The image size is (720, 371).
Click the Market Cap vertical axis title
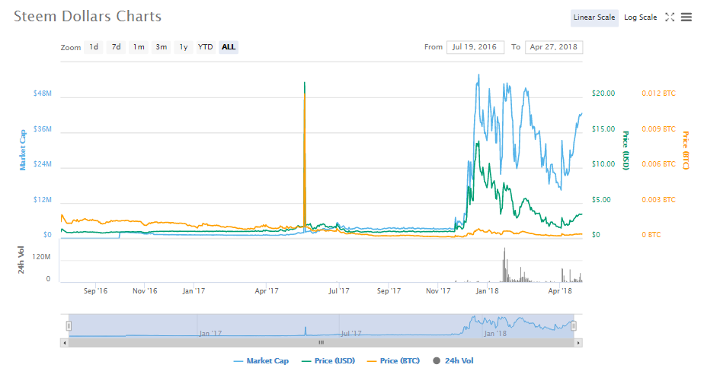coord(23,151)
